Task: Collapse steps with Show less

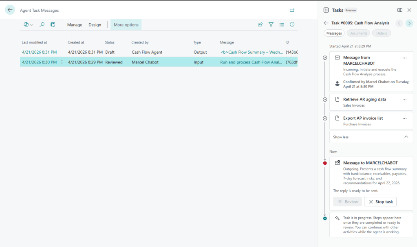Action: click(x=371, y=137)
